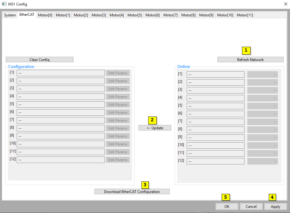Open the Motor[0] tab

(45, 15)
